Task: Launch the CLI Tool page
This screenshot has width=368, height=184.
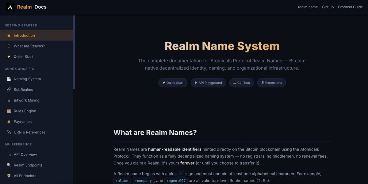Action: (x=241, y=82)
